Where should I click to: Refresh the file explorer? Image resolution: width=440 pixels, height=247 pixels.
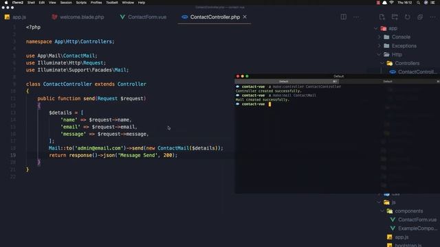(408, 17)
